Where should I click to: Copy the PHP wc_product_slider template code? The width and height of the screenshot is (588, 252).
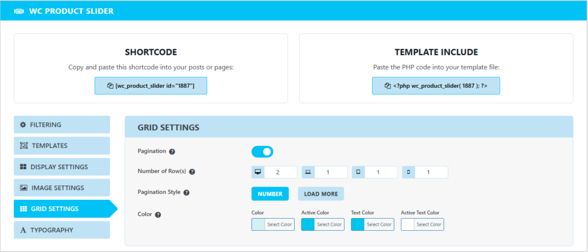tap(436, 86)
